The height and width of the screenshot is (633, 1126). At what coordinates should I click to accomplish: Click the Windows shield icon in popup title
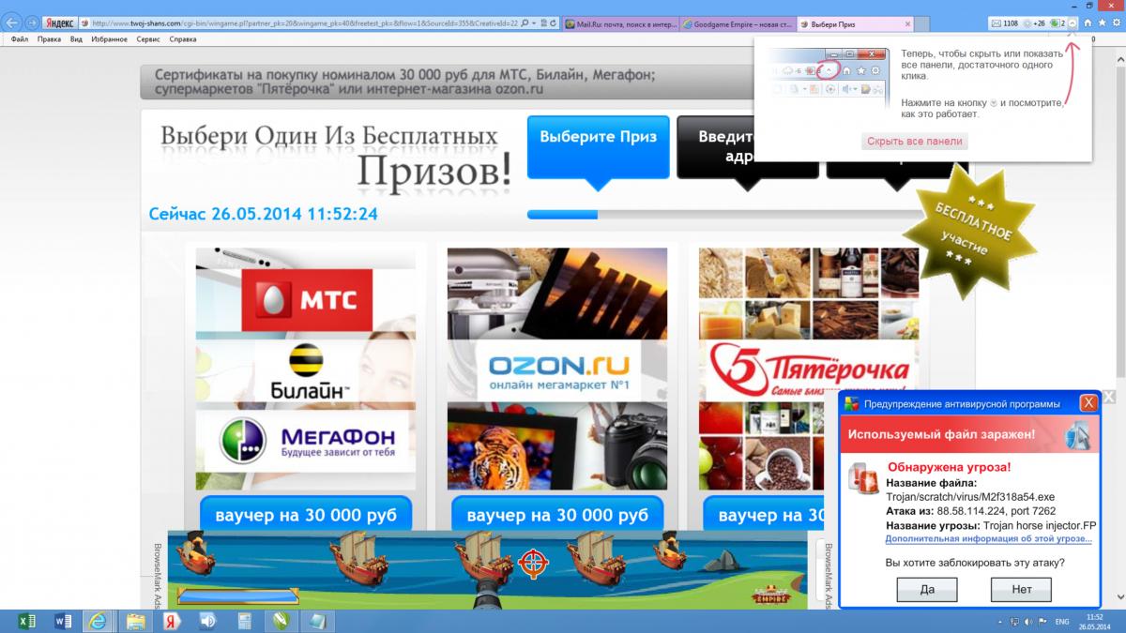coord(852,404)
